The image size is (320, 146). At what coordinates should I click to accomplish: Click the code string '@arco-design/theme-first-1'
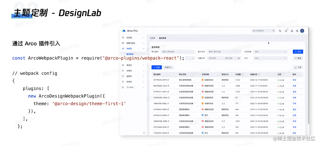pyautogui.click(x=89, y=104)
